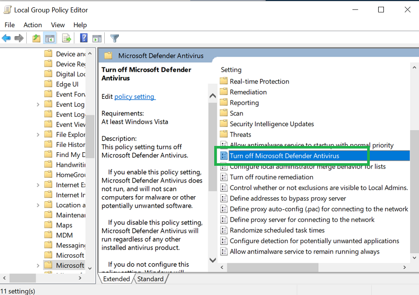
Task: Open the File menu
Action: point(9,25)
